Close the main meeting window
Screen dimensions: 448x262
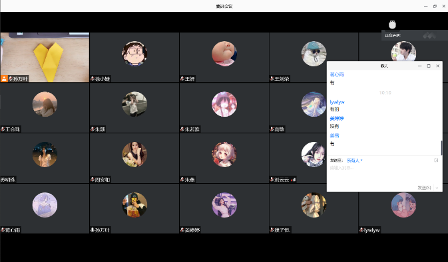point(444,6)
